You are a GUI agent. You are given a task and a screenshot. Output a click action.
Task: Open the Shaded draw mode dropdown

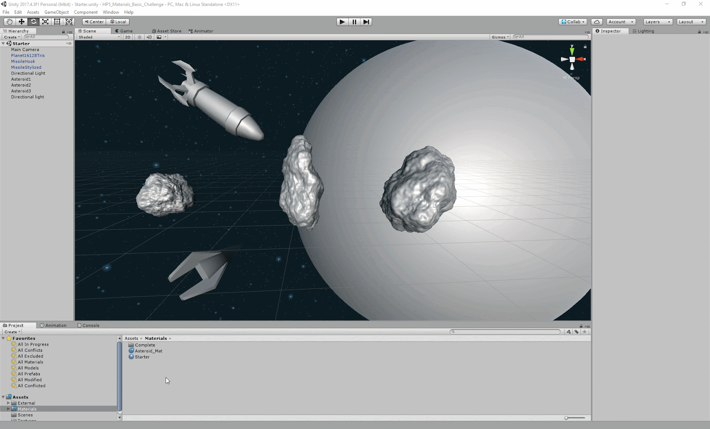(99, 37)
